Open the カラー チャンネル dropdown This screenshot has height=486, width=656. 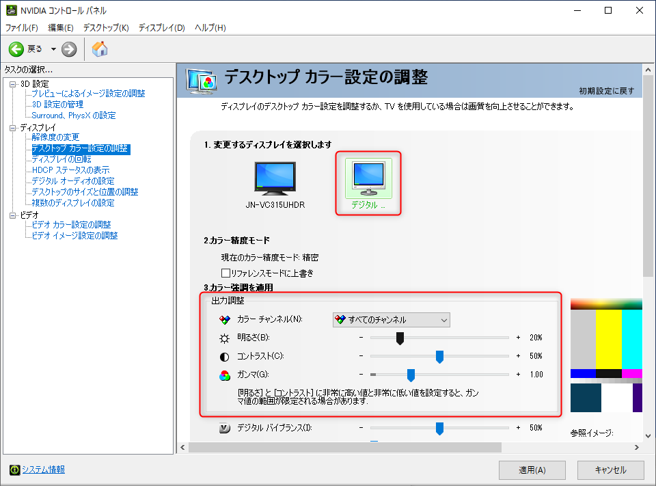(391, 320)
